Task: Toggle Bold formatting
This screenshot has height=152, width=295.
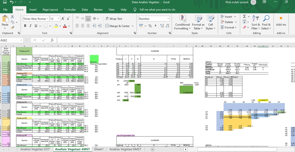Action: tap(25, 26)
